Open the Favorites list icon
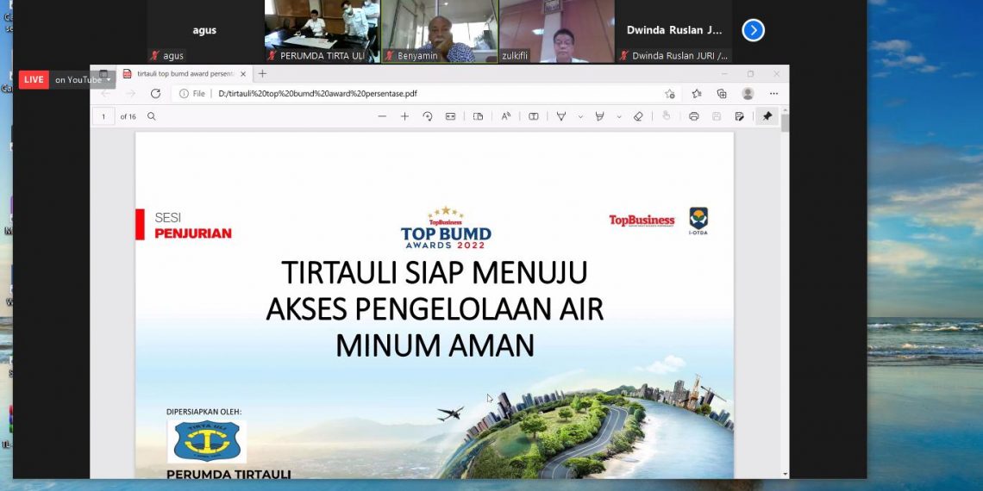 coord(697,93)
